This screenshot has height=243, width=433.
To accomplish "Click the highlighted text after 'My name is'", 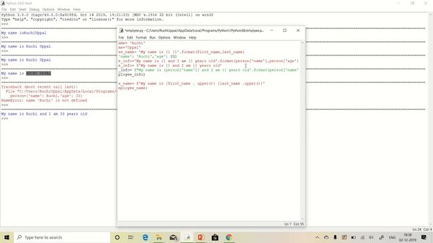I will coord(39,74).
